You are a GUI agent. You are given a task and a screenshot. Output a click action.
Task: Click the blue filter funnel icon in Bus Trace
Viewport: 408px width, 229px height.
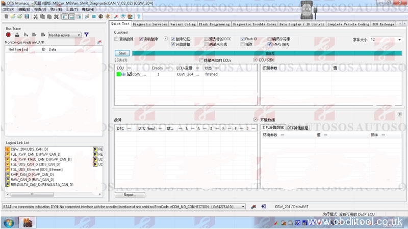[x=86, y=35]
